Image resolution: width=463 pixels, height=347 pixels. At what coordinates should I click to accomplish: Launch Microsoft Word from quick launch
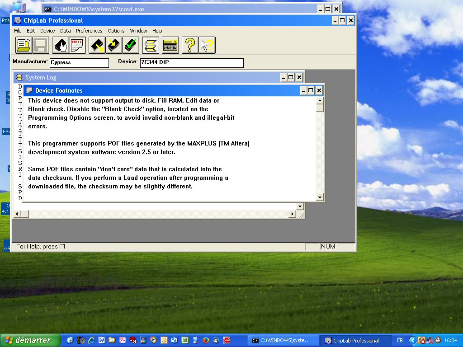102,340
